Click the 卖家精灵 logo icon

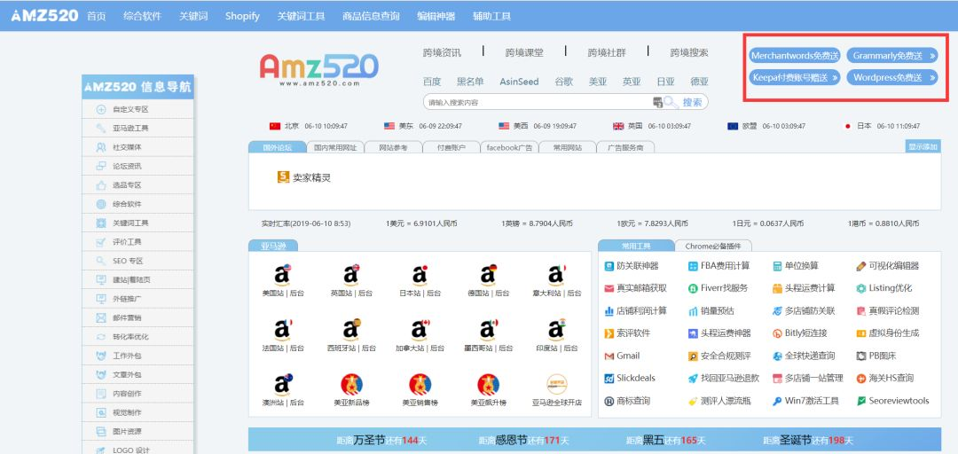tap(284, 177)
